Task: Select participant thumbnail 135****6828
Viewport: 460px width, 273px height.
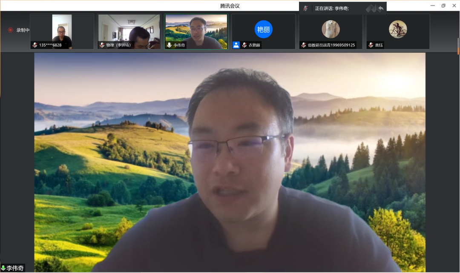Action: pyautogui.click(x=62, y=31)
